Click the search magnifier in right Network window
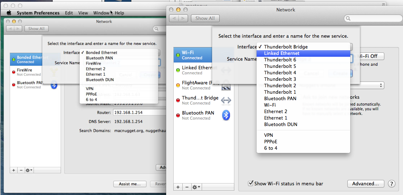 coord(348,19)
